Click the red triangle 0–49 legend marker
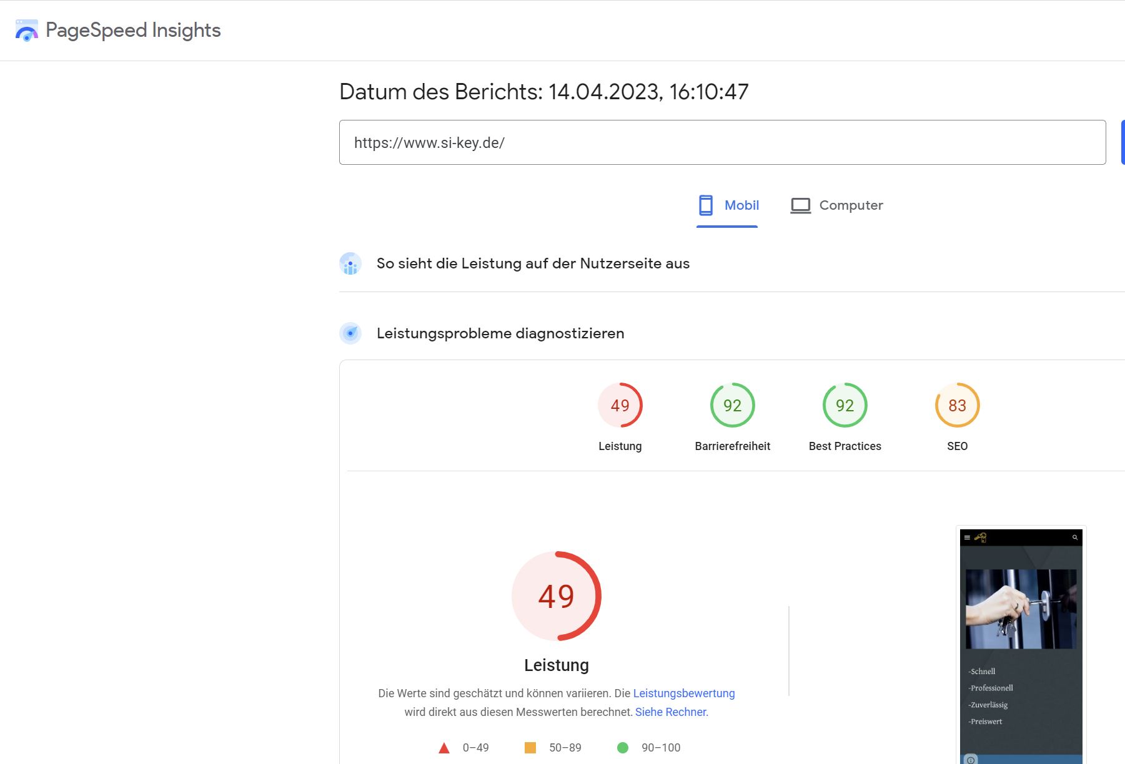1125x764 pixels. (444, 748)
